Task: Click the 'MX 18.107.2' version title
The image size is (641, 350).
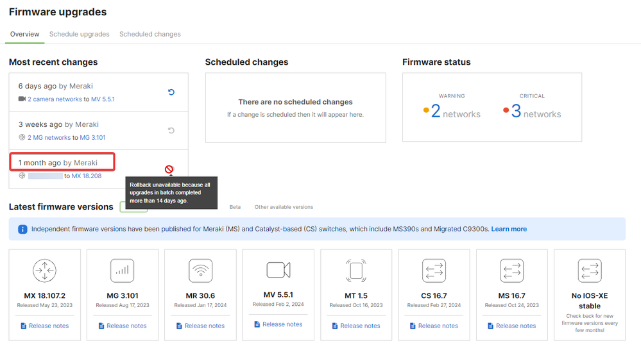Action: point(44,296)
